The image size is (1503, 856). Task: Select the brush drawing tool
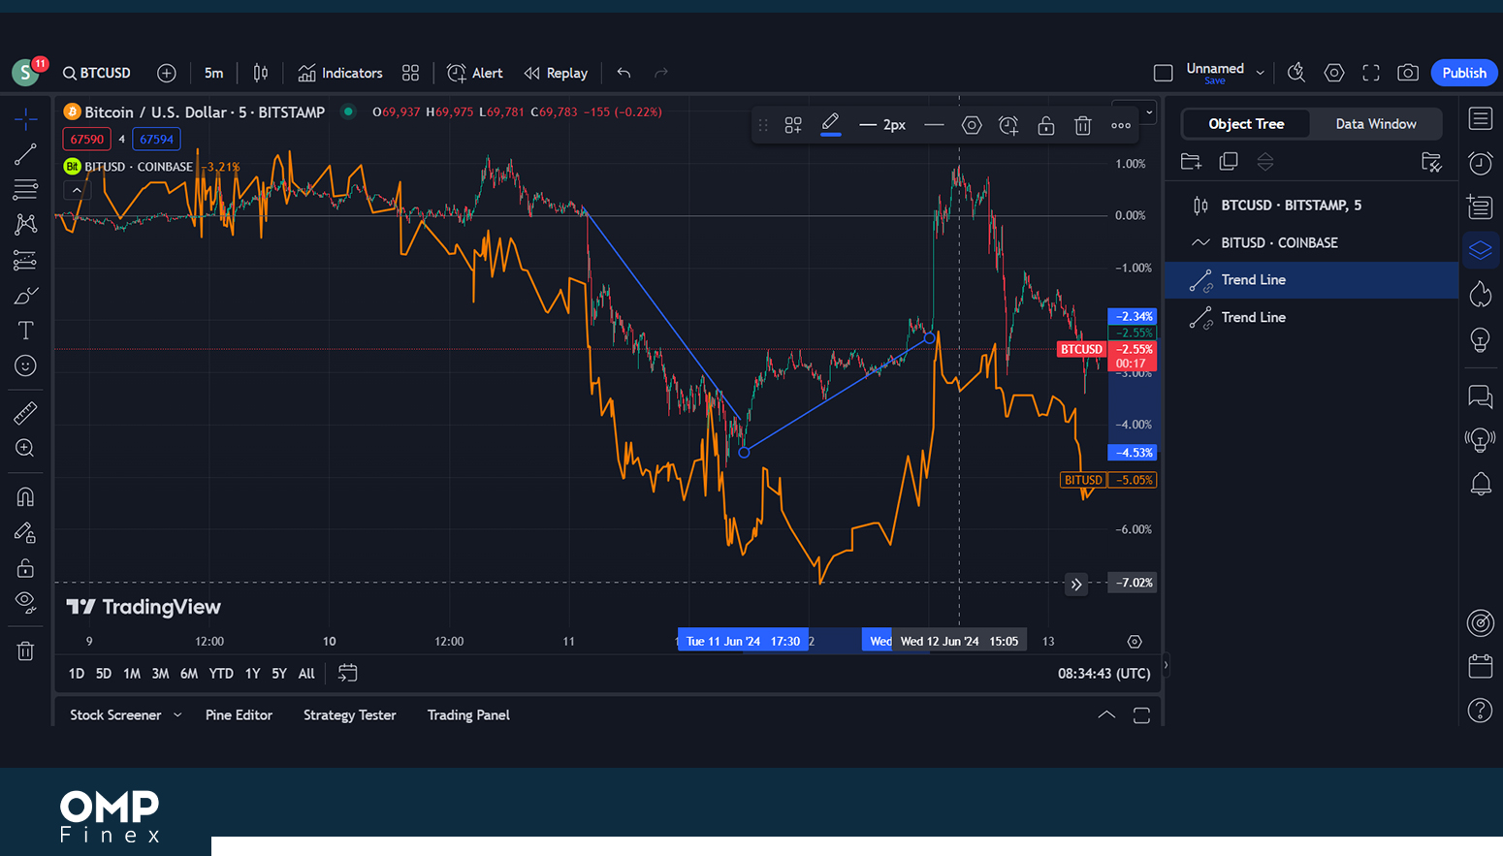click(25, 295)
